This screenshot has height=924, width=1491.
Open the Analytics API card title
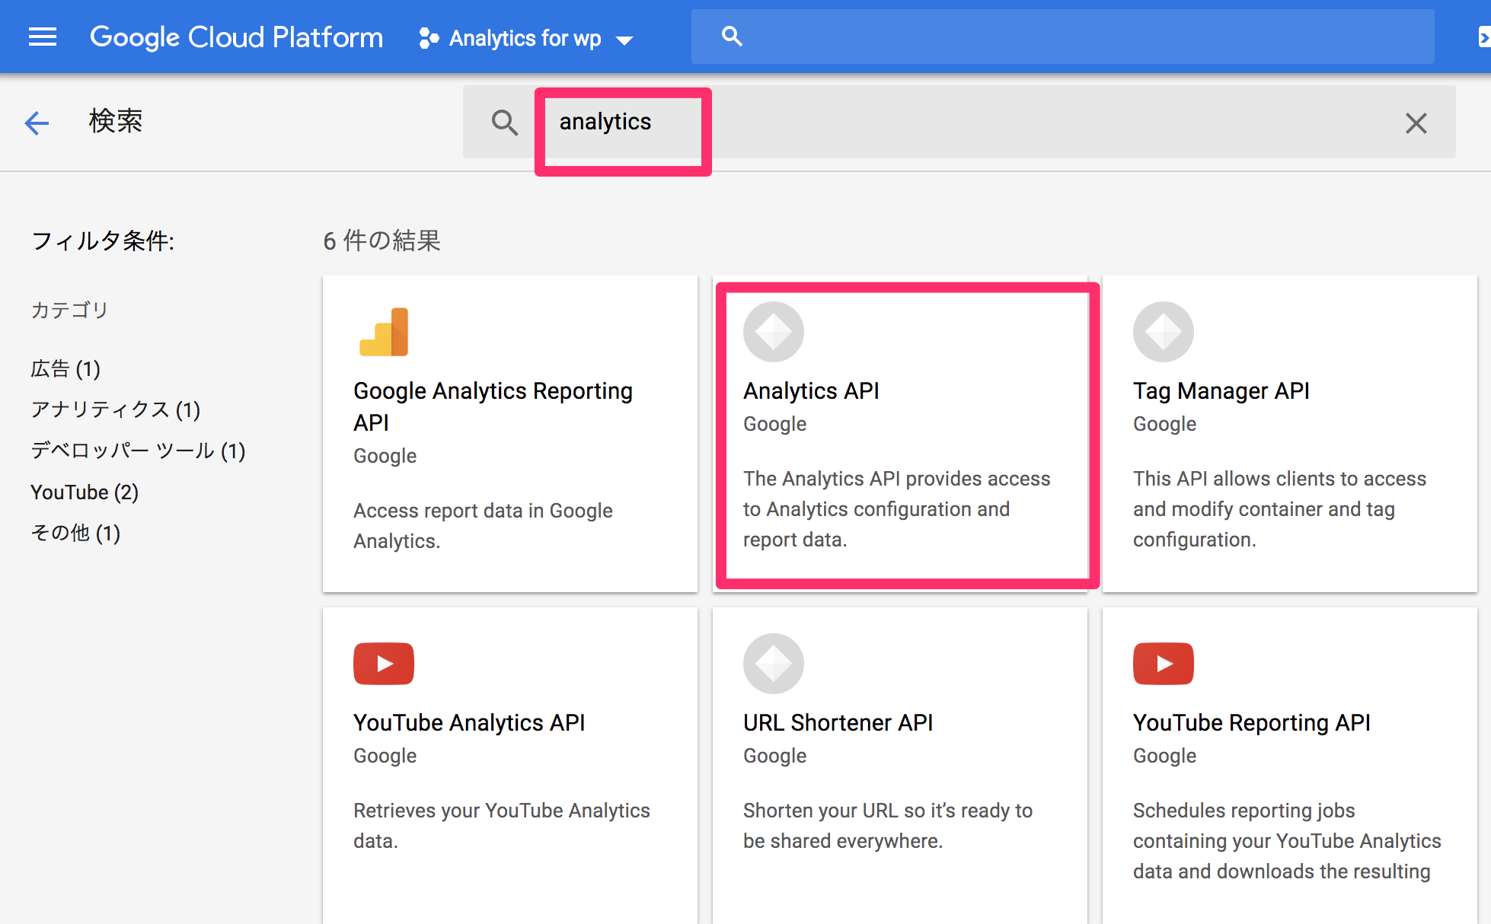[x=811, y=390]
